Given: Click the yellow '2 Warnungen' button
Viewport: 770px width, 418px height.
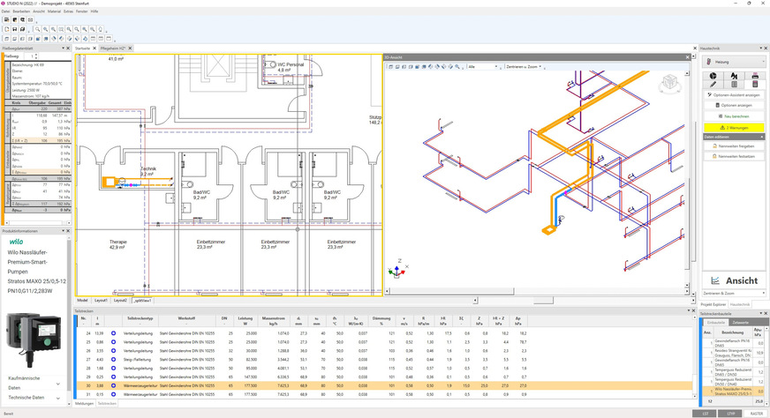Looking at the screenshot, I should [x=735, y=126].
